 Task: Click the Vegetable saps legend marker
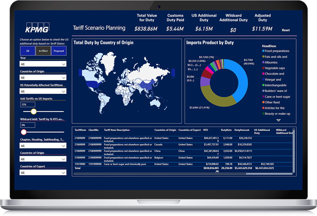click(263, 68)
